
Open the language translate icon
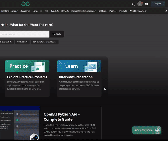click(146, 4)
